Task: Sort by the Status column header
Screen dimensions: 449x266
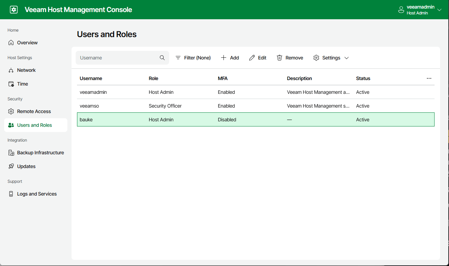Action: pos(363,78)
